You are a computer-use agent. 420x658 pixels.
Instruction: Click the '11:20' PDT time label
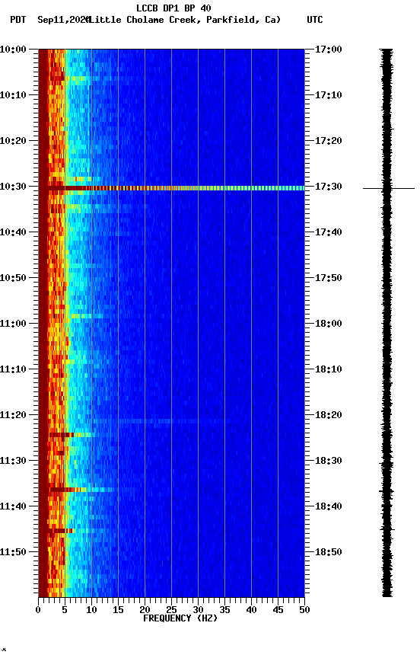(13, 415)
